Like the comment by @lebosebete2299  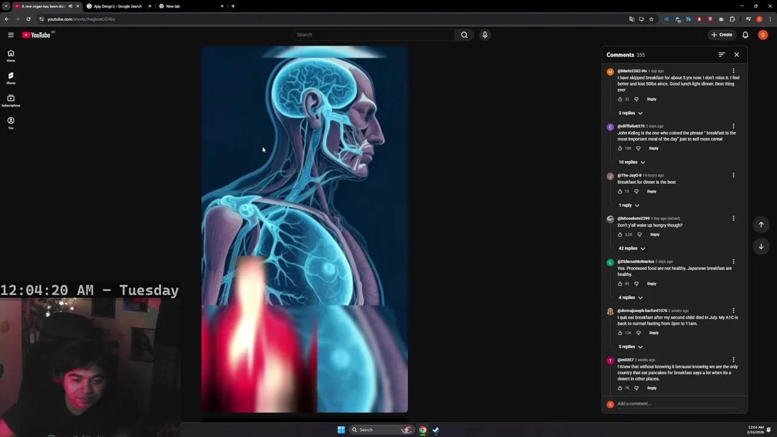click(x=620, y=234)
